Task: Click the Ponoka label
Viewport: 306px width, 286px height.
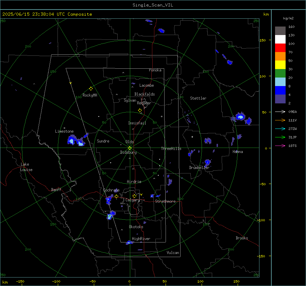Action: (x=155, y=70)
